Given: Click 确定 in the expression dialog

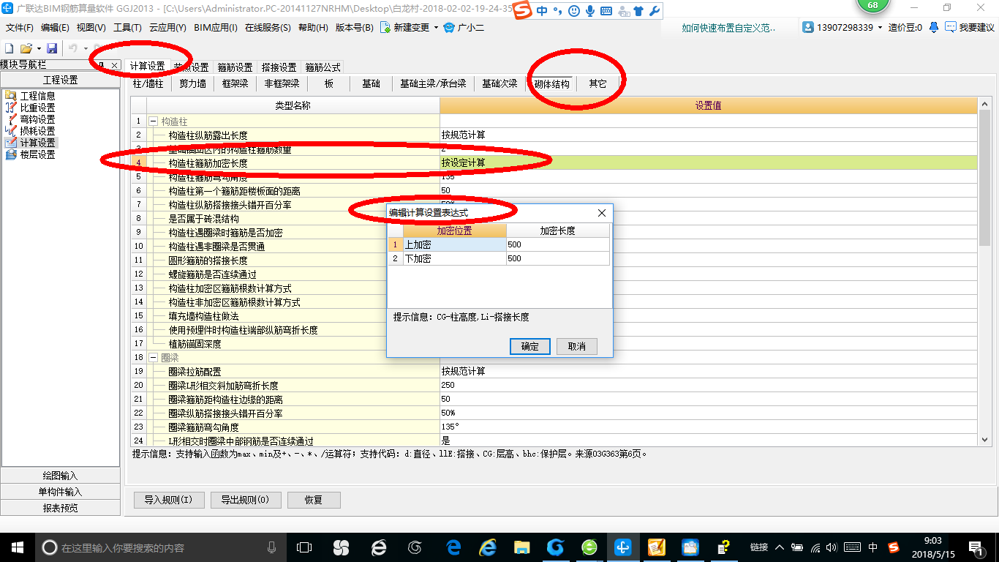Looking at the screenshot, I should click(530, 346).
